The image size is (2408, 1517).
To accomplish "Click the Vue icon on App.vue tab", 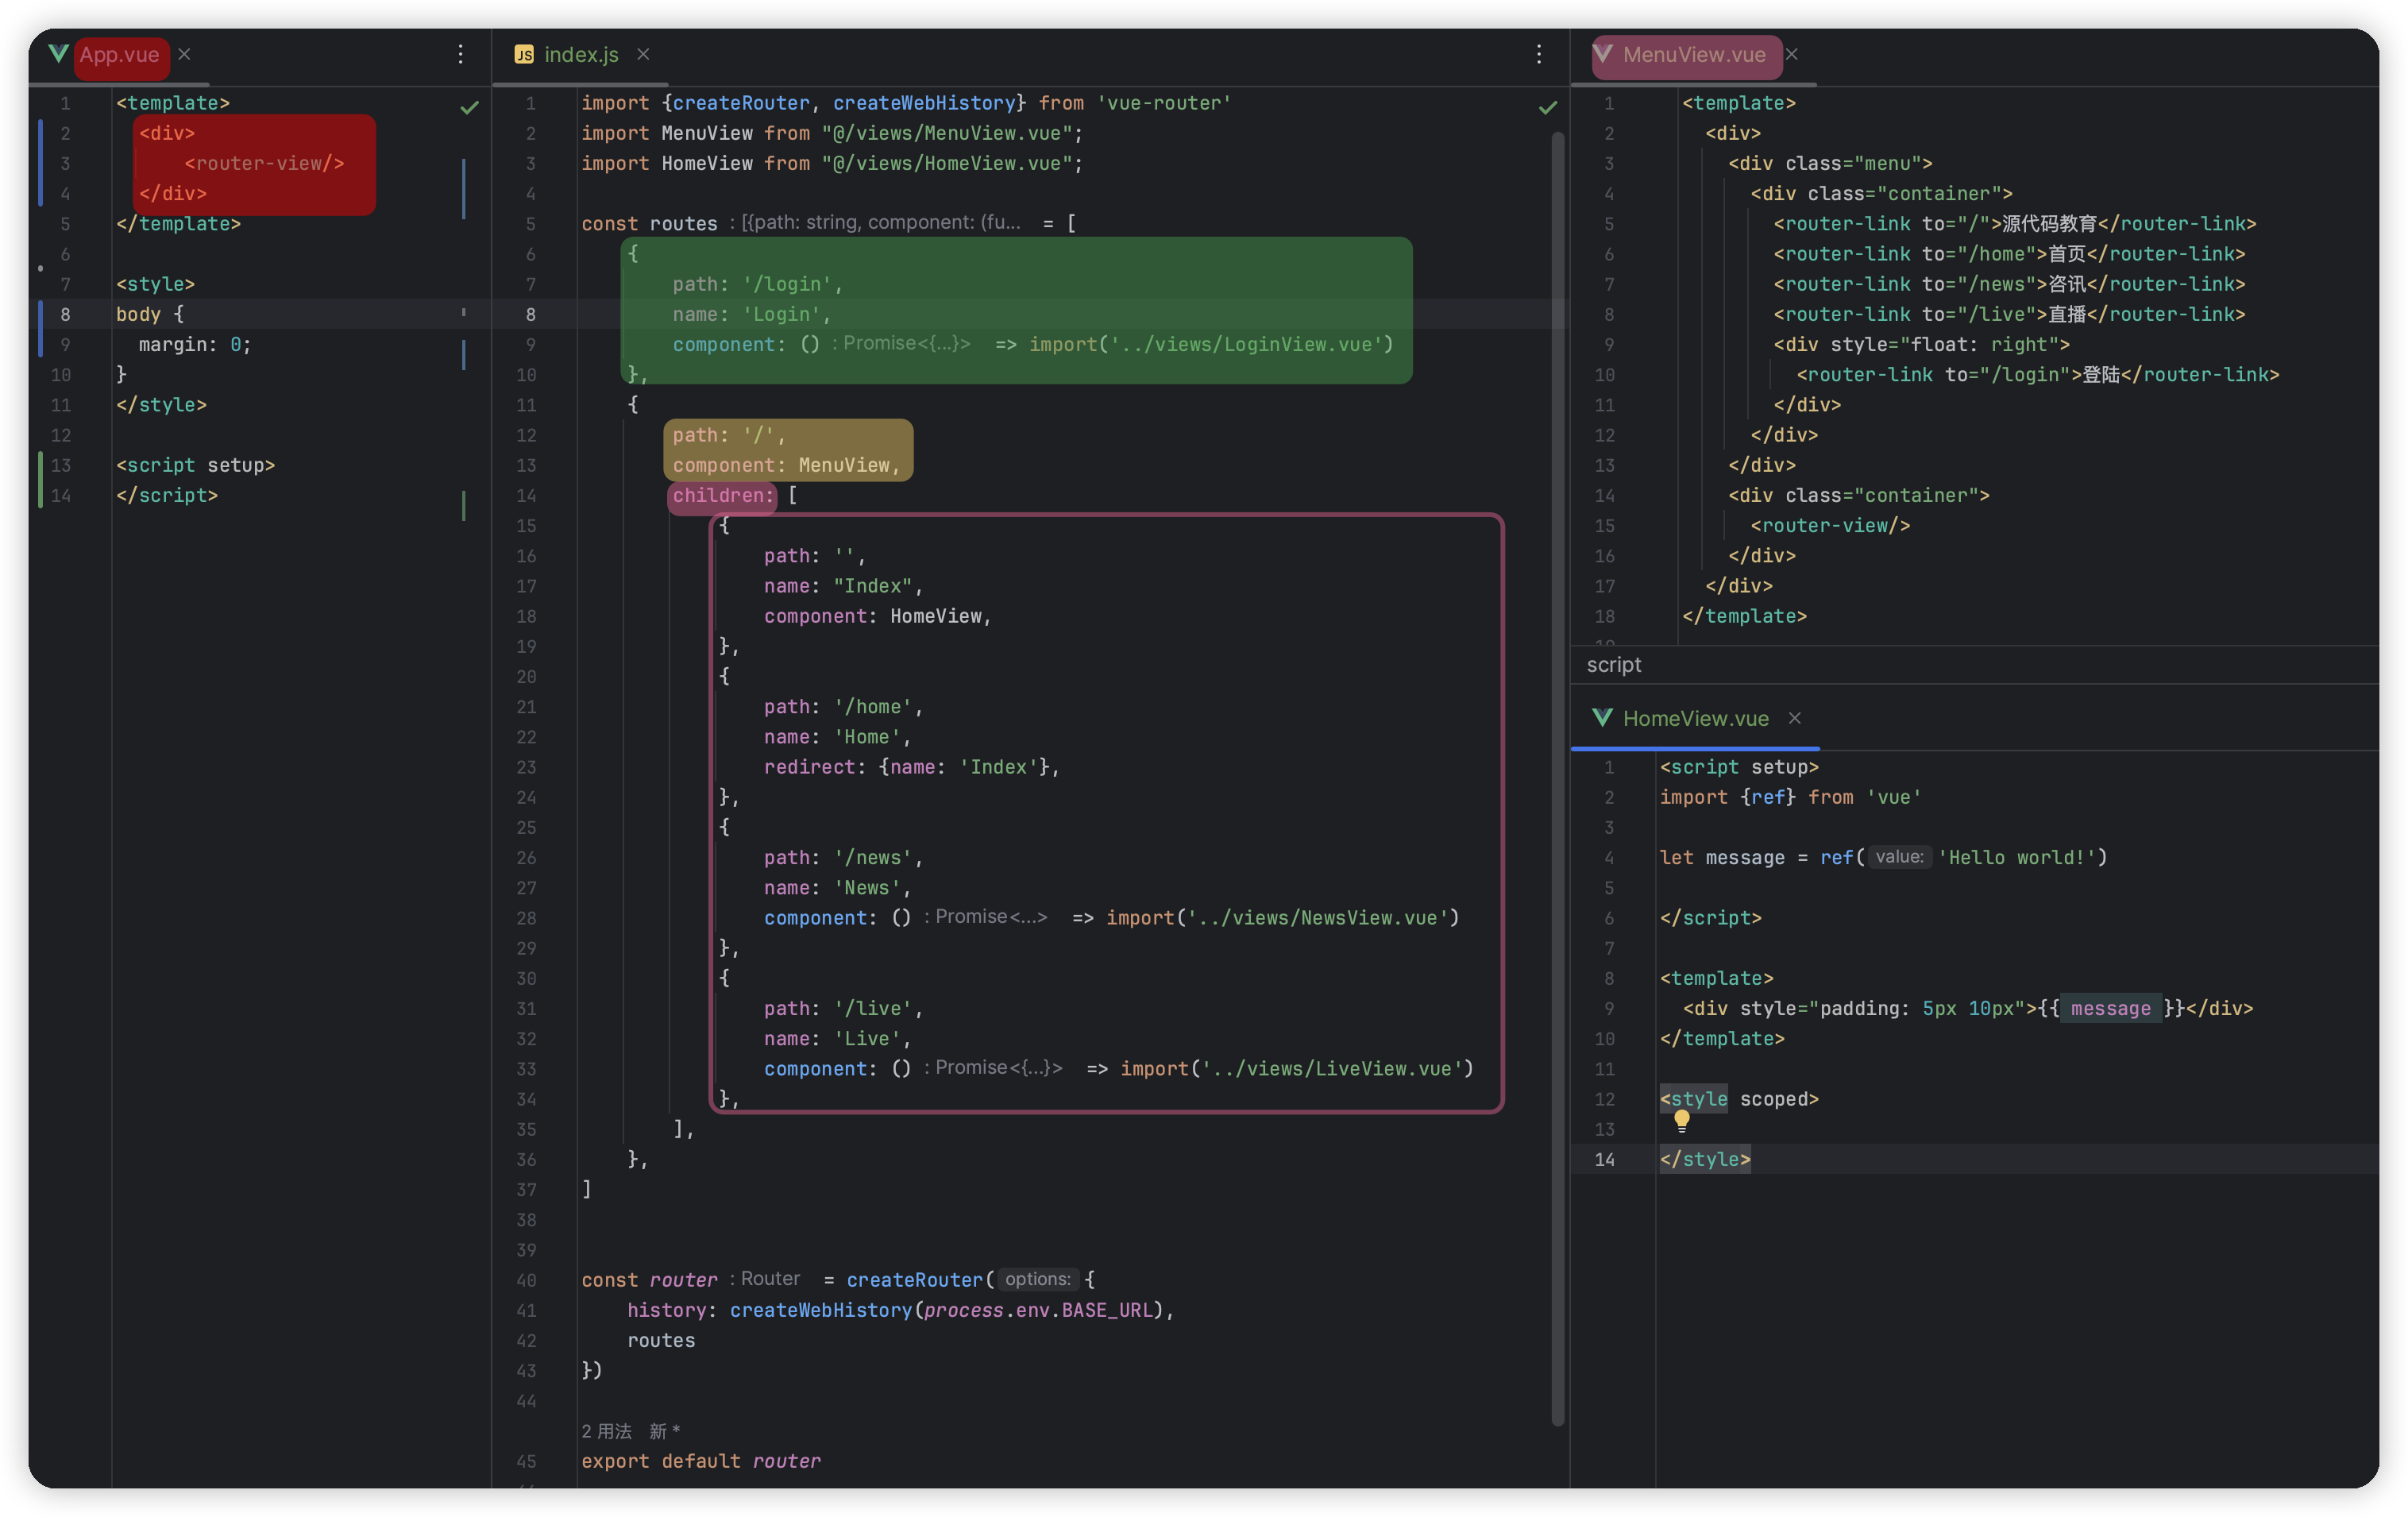I will click(58, 54).
